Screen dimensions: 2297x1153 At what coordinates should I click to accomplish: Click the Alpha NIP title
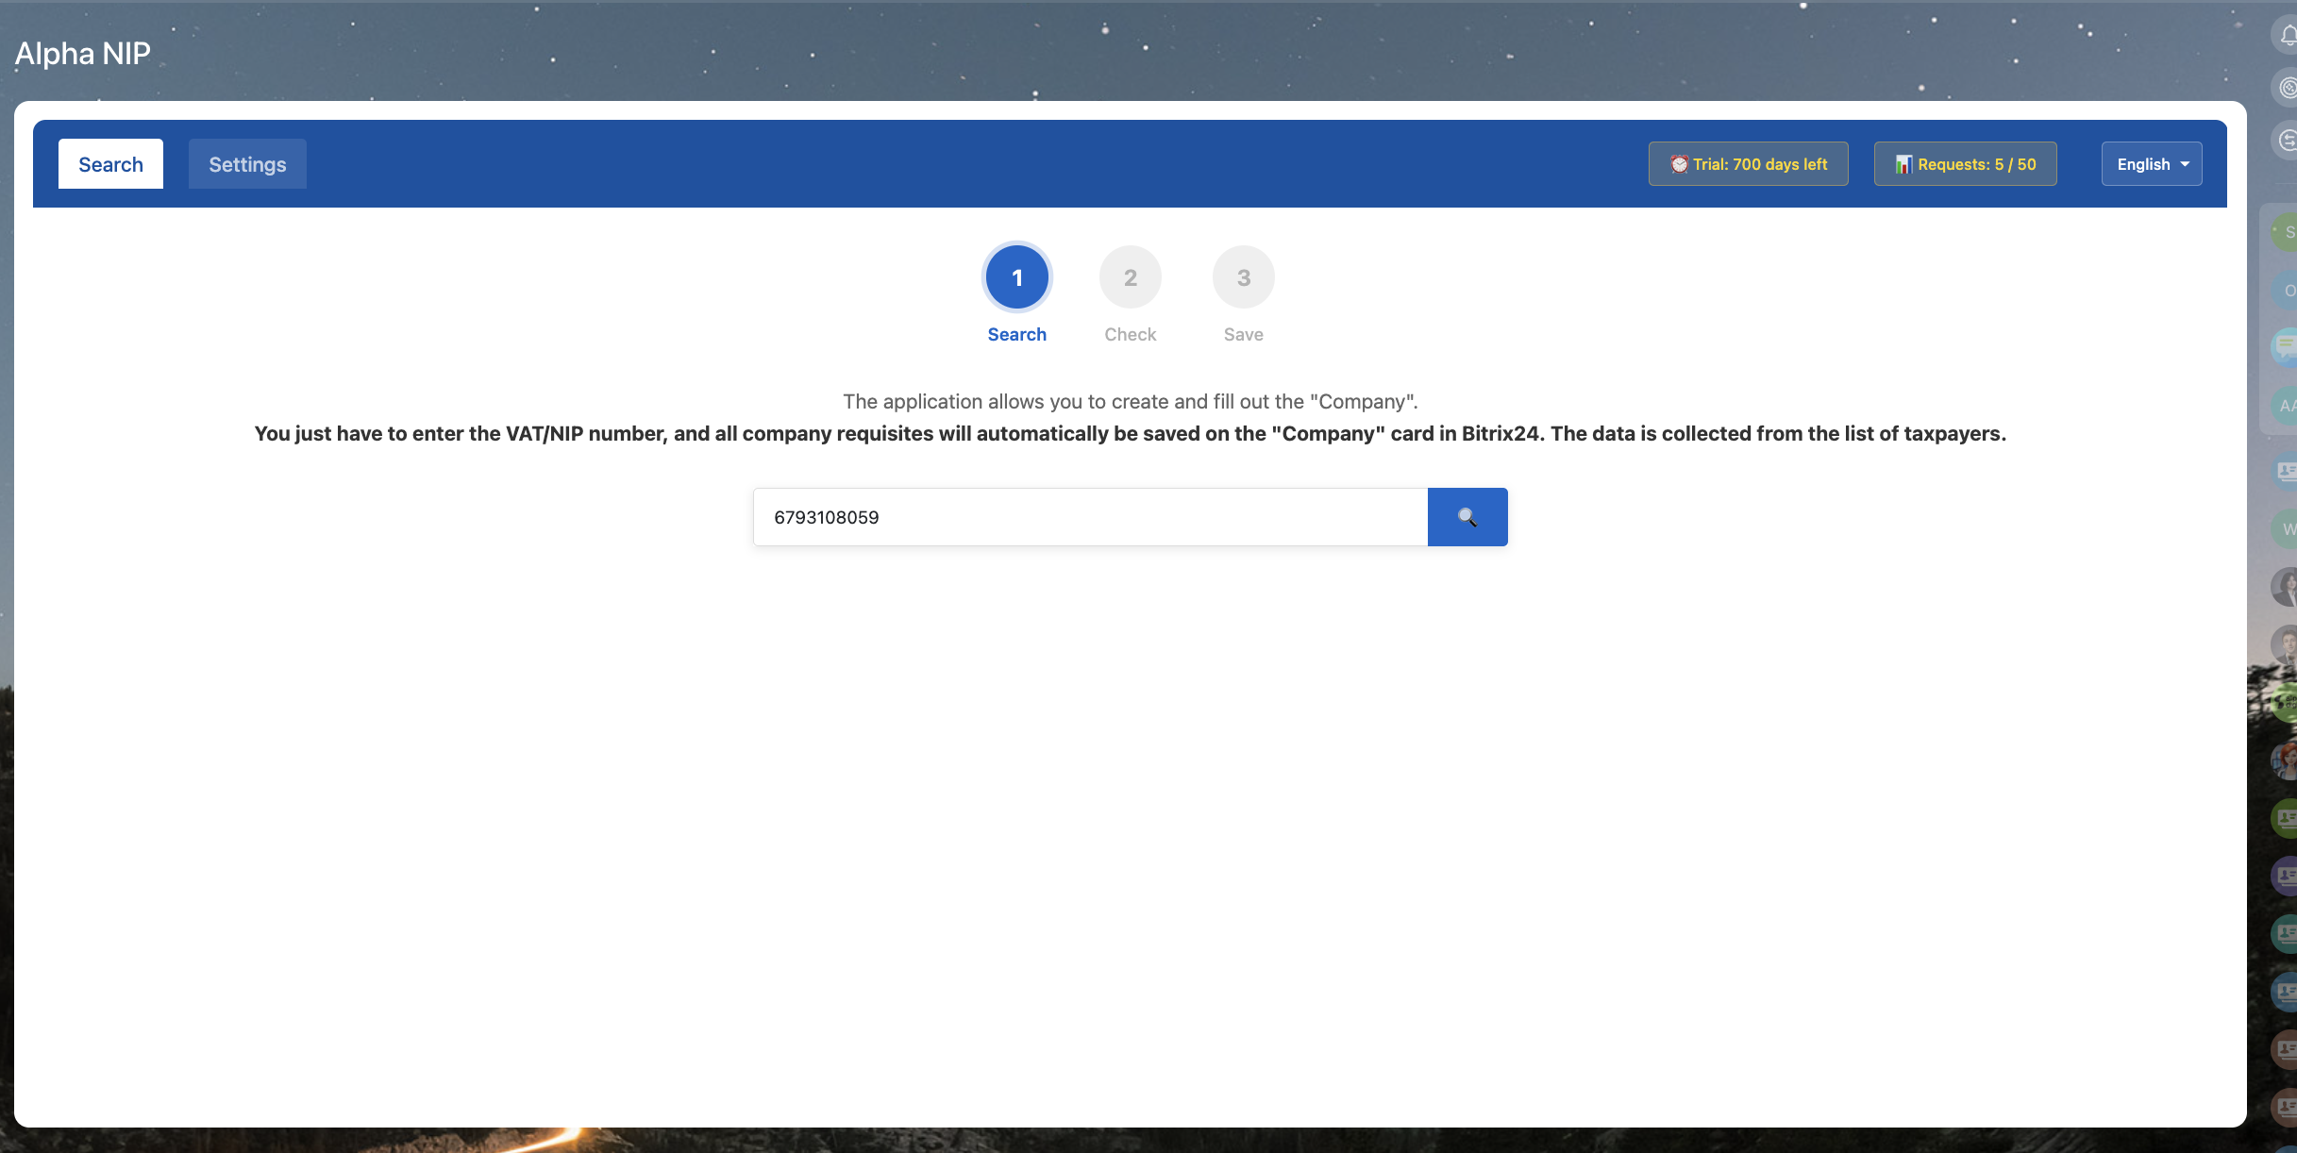click(83, 54)
